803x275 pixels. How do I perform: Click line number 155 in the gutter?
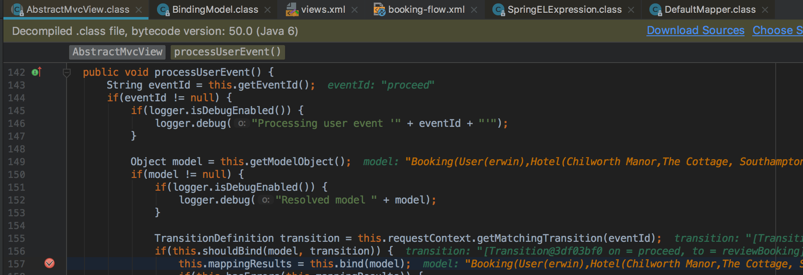click(x=17, y=238)
